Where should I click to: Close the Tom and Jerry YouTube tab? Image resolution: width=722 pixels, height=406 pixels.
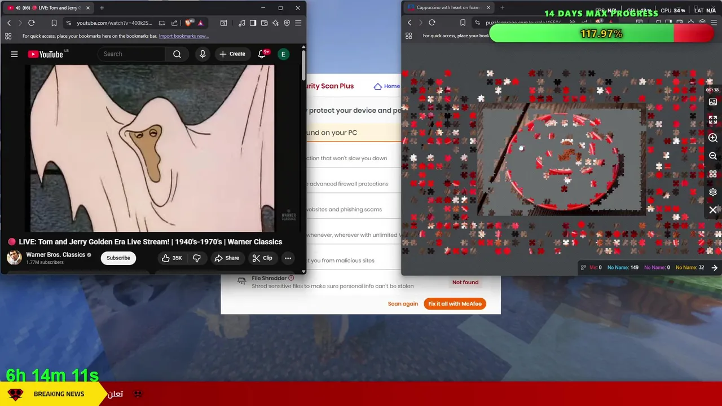point(88,8)
